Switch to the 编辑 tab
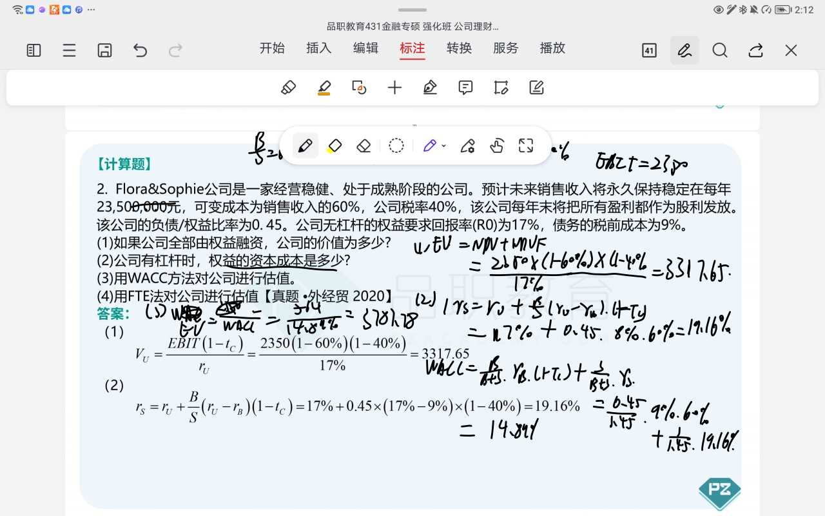 (x=366, y=48)
